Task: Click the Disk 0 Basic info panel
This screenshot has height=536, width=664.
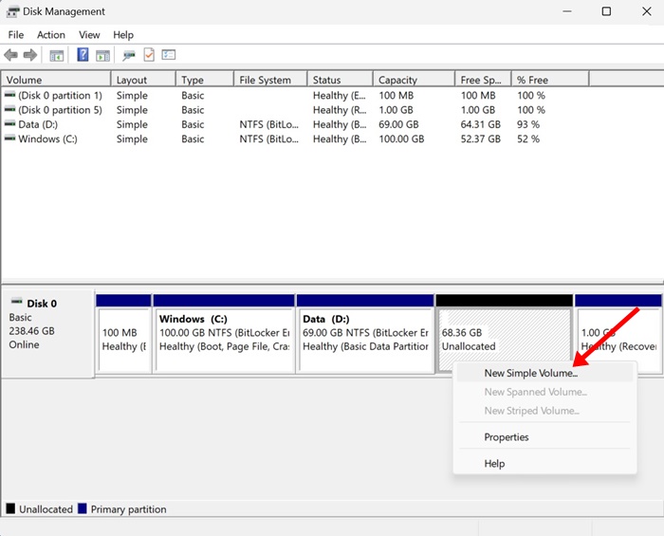Action: pyautogui.click(x=47, y=334)
